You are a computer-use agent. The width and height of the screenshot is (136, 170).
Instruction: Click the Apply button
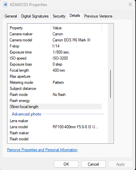pos(121,164)
